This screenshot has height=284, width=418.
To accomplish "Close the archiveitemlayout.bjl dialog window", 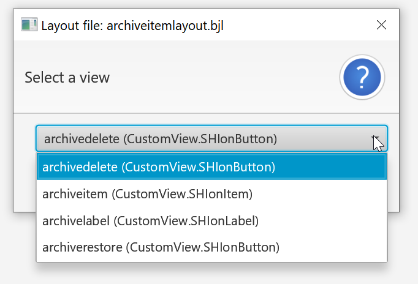I will click(381, 25).
